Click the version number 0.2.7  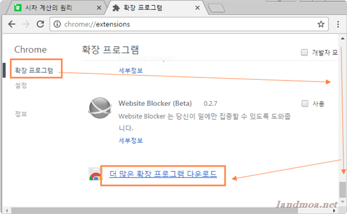211,104
